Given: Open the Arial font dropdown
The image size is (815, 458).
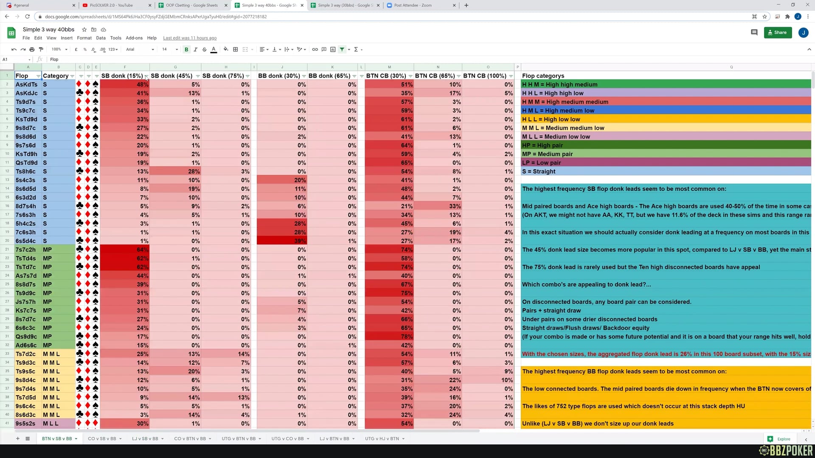Looking at the screenshot, I should (140, 50).
